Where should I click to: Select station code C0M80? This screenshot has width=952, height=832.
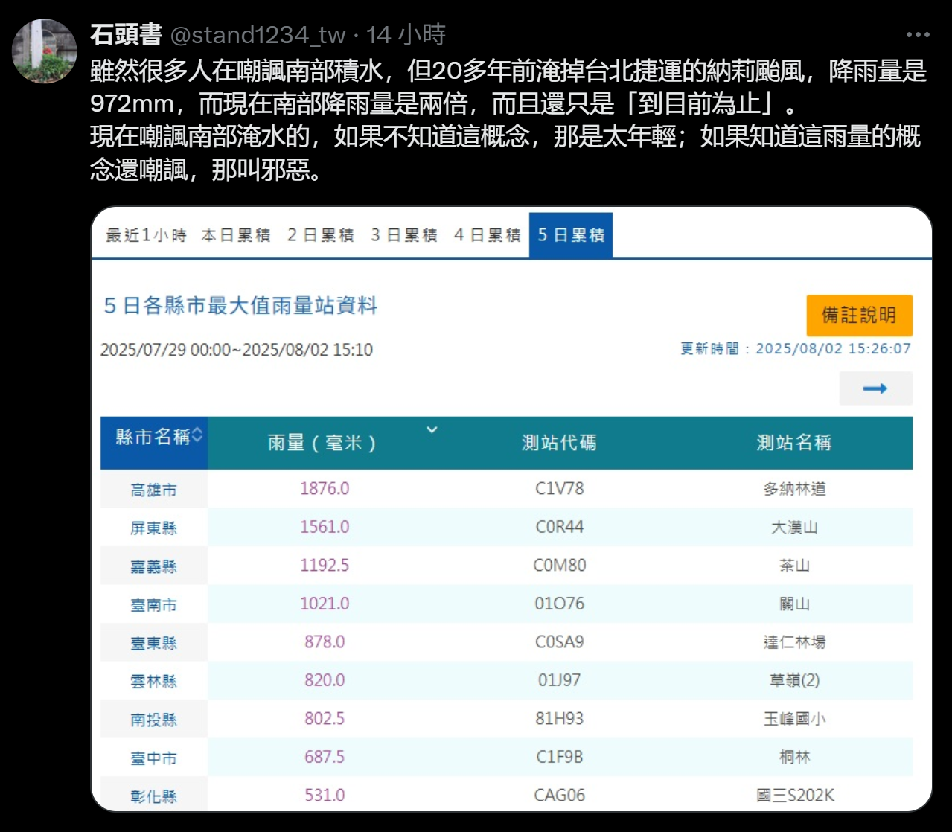pyautogui.click(x=560, y=565)
